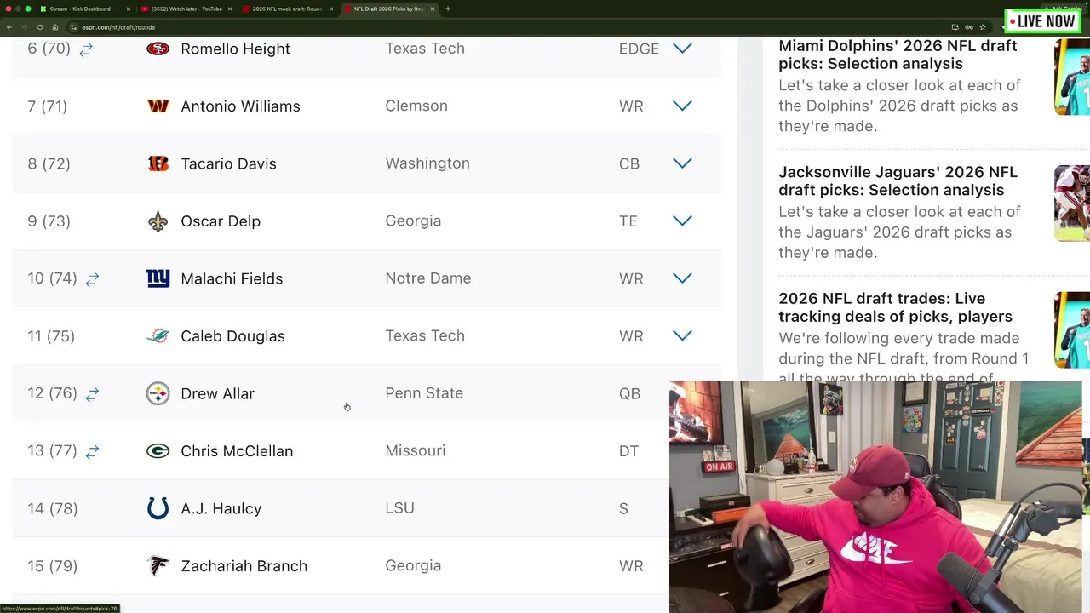The height and width of the screenshot is (613, 1090).
Task: Click the Bengals logo beside Tacario Davis
Action: [158, 163]
